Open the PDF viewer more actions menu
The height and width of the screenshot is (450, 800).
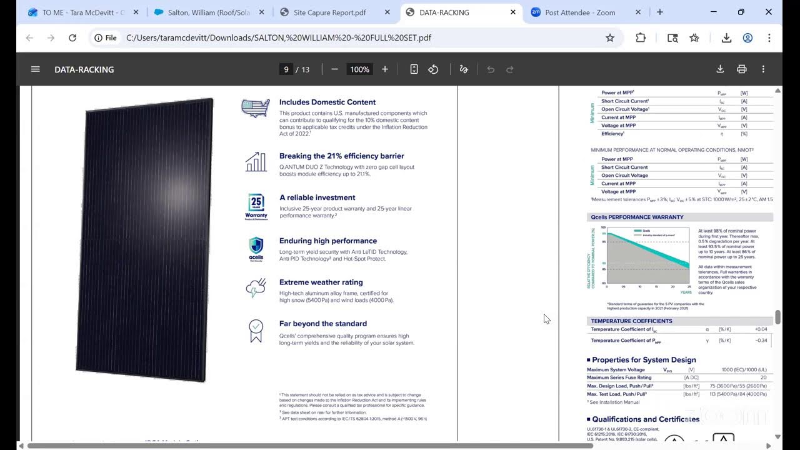(763, 69)
